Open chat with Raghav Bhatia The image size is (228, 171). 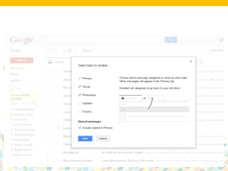pos(23,150)
